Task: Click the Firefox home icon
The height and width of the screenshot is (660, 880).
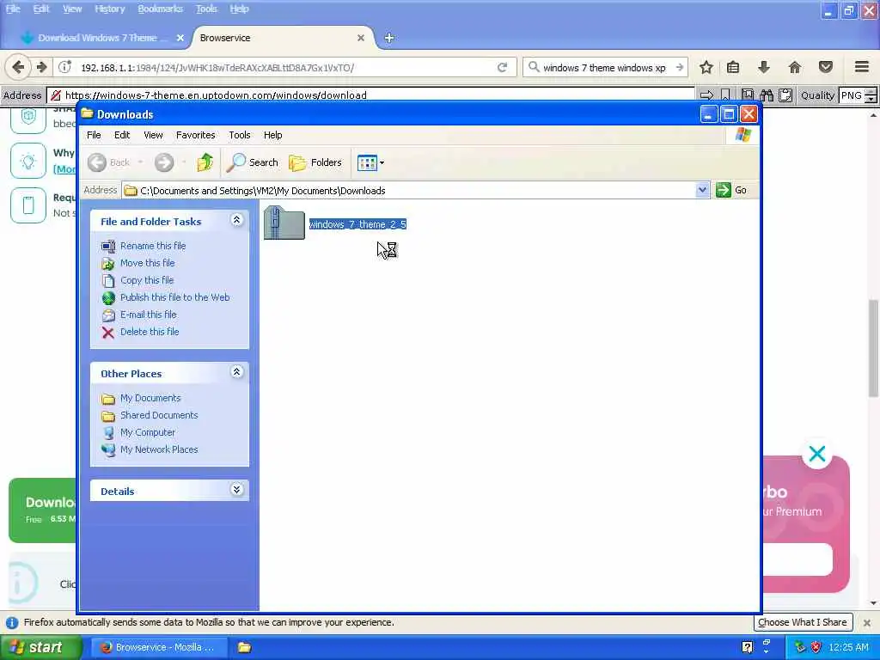Action: (x=794, y=67)
